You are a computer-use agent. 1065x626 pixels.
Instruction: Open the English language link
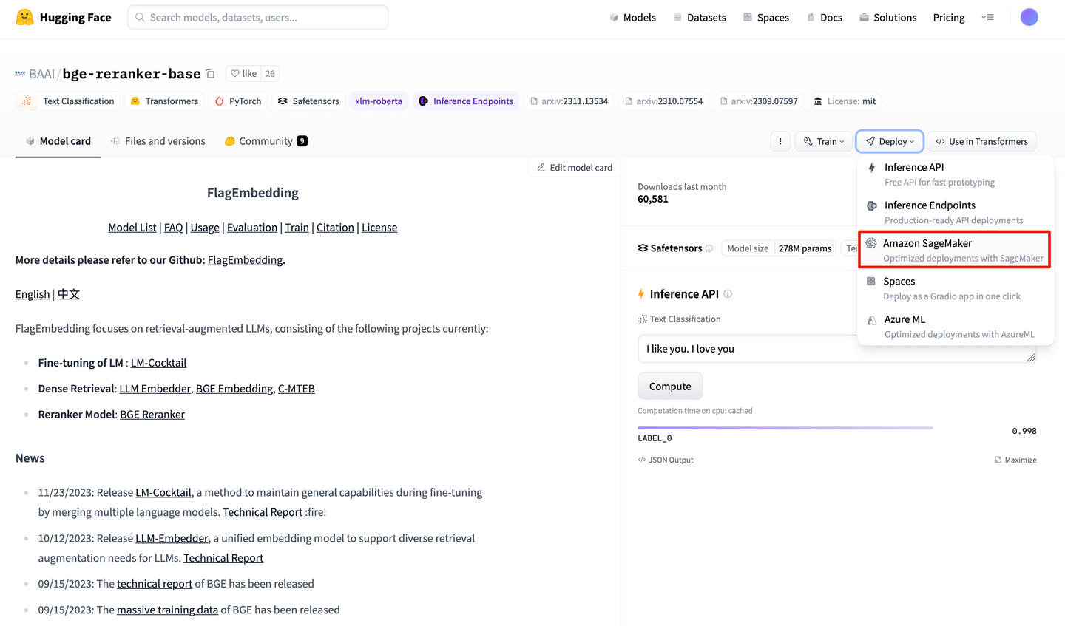[33, 294]
